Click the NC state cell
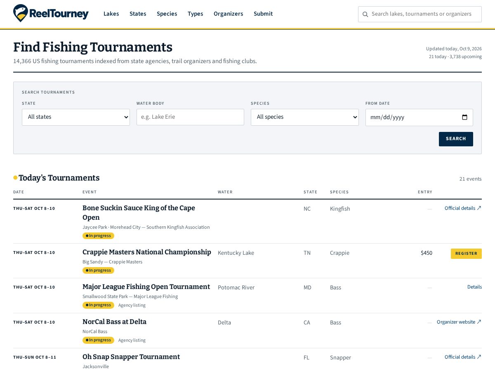Viewport: 495px width, 371px height. (x=307, y=209)
